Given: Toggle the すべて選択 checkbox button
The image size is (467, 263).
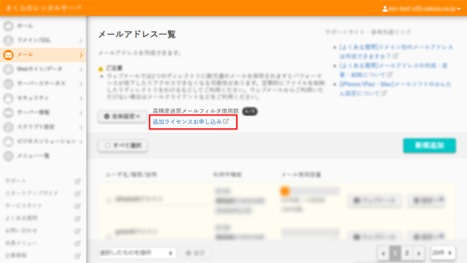Looking at the screenshot, I should click(123, 146).
